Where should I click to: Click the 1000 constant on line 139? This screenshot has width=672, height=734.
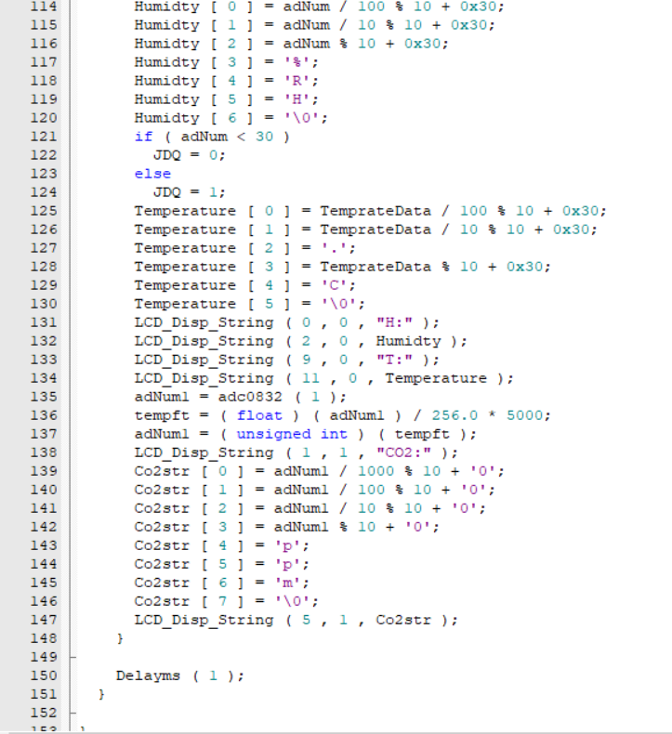coord(376,471)
